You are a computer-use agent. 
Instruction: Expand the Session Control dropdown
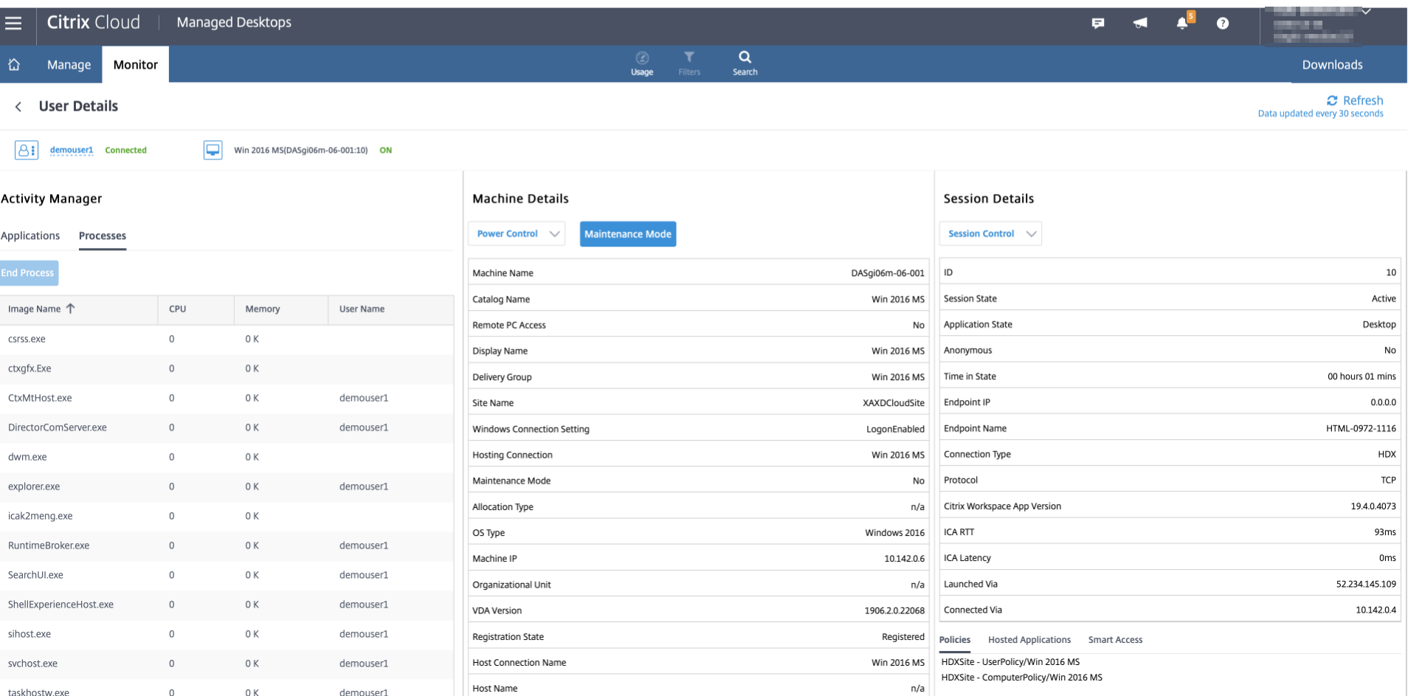click(990, 234)
